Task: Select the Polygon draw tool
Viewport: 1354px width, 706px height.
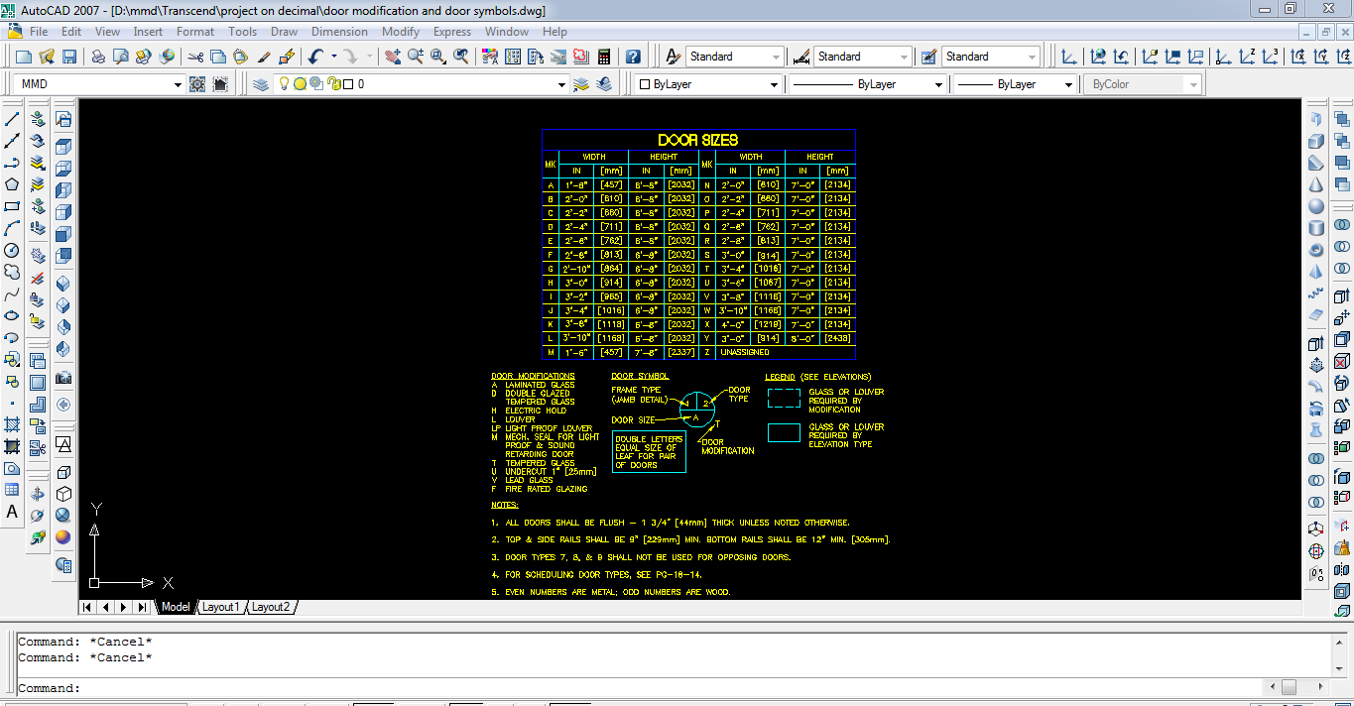Action: pos(13,184)
